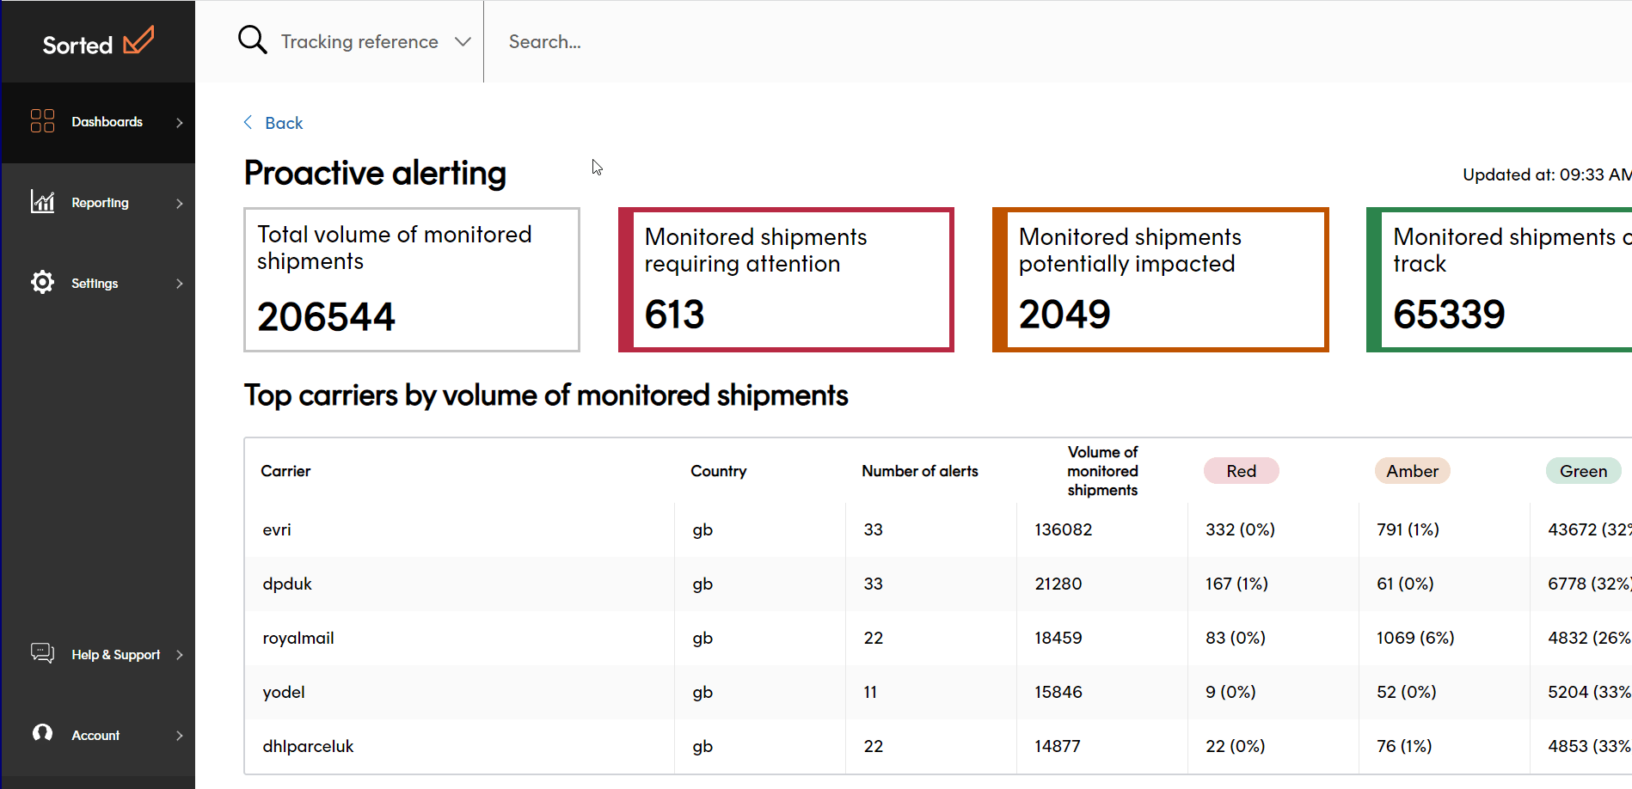
Task: Go back using the Back link
Action: click(x=284, y=123)
